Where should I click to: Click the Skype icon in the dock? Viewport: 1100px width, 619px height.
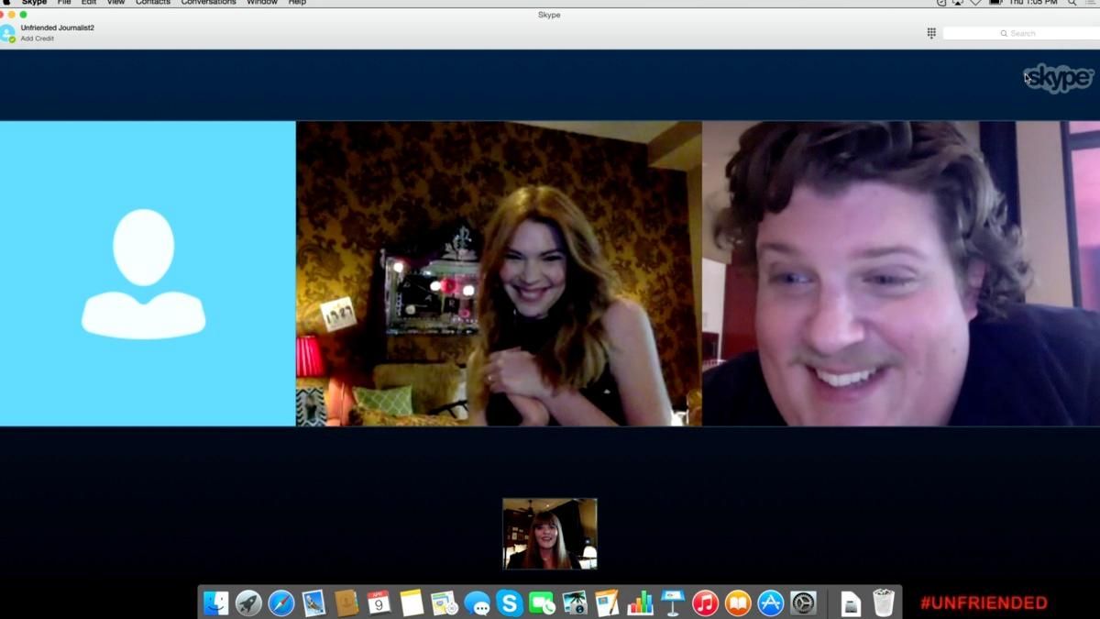(510, 602)
